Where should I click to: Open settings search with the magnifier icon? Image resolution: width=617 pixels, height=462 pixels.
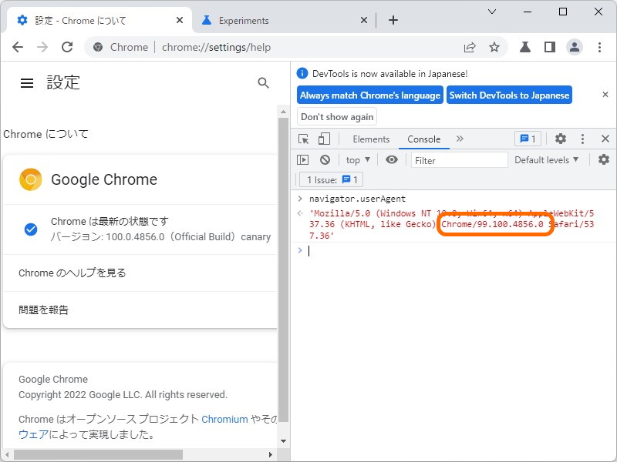pos(262,82)
